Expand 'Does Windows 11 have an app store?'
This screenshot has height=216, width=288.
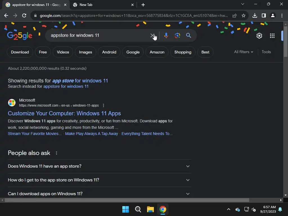click(x=99, y=166)
